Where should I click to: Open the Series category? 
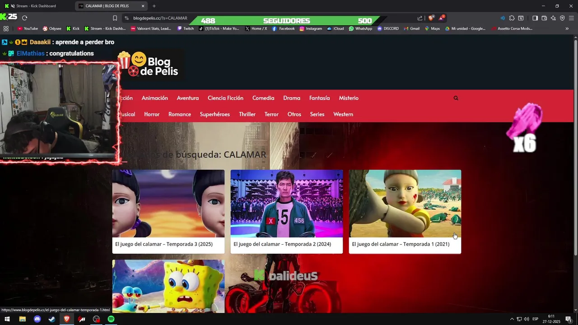tap(317, 114)
